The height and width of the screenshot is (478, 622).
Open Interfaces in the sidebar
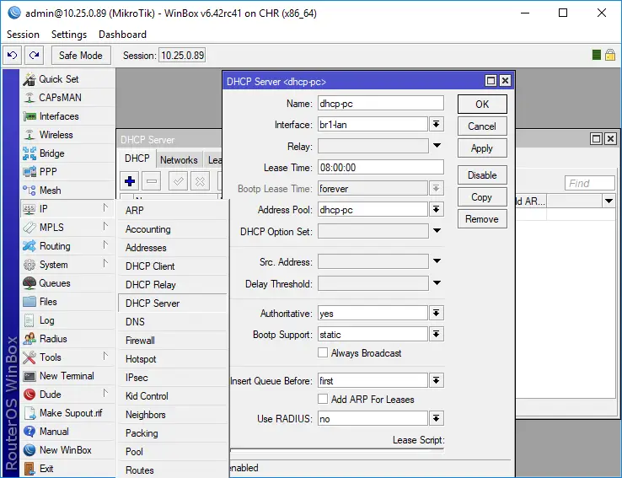67,116
